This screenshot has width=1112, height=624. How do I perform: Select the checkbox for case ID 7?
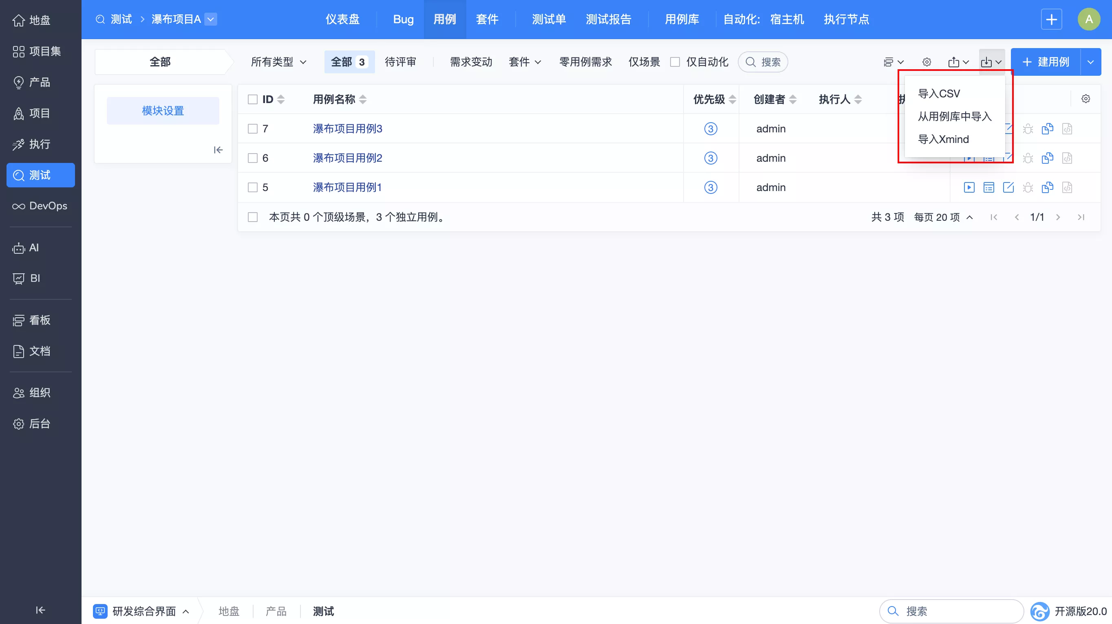click(x=253, y=129)
